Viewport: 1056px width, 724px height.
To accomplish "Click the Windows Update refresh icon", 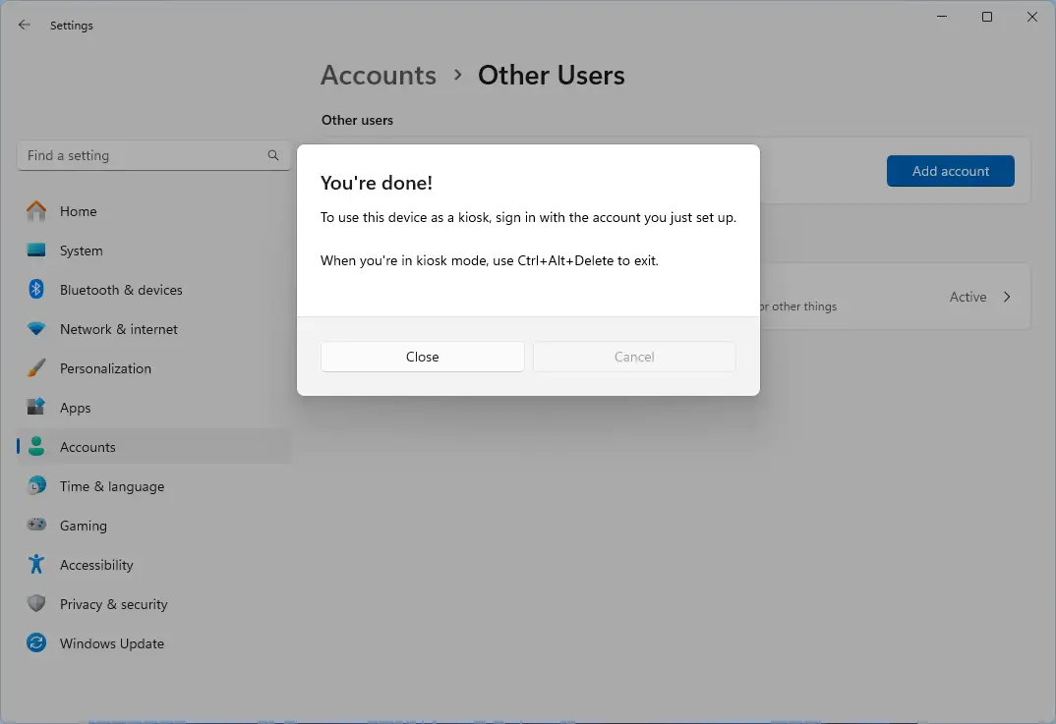I will tap(36, 643).
